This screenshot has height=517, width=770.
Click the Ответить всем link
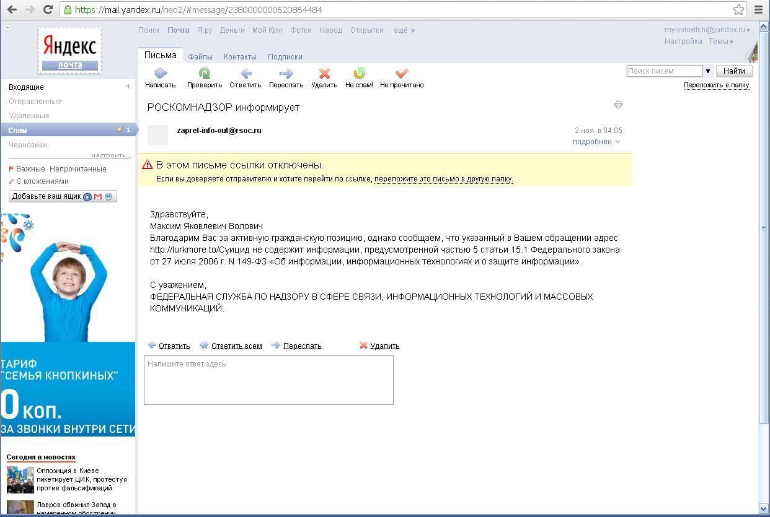click(x=236, y=346)
